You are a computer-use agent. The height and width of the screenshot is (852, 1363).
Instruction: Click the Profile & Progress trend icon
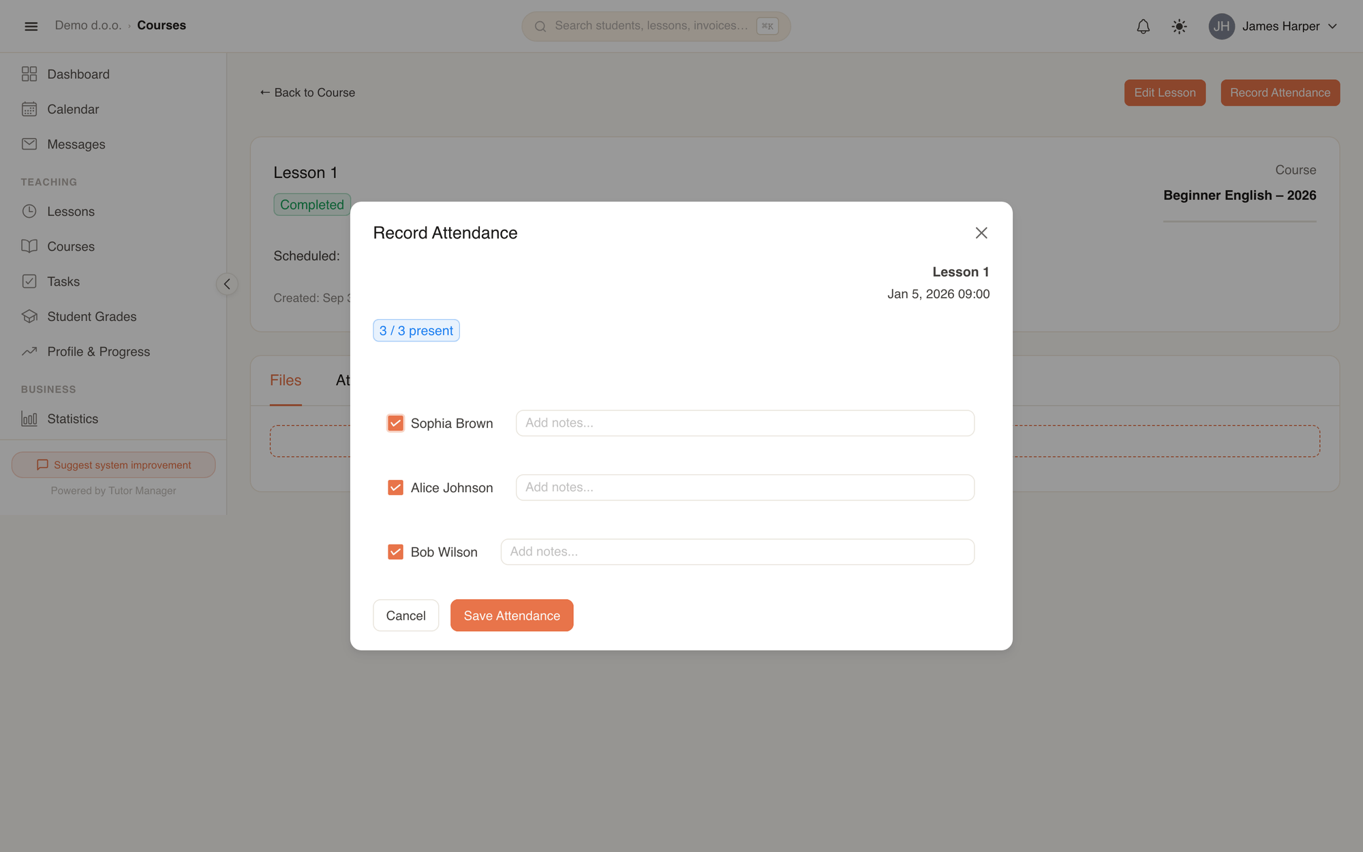pos(29,351)
